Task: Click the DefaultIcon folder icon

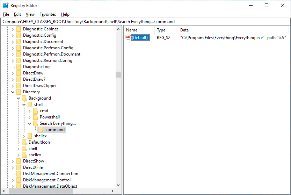Action: [24, 142]
